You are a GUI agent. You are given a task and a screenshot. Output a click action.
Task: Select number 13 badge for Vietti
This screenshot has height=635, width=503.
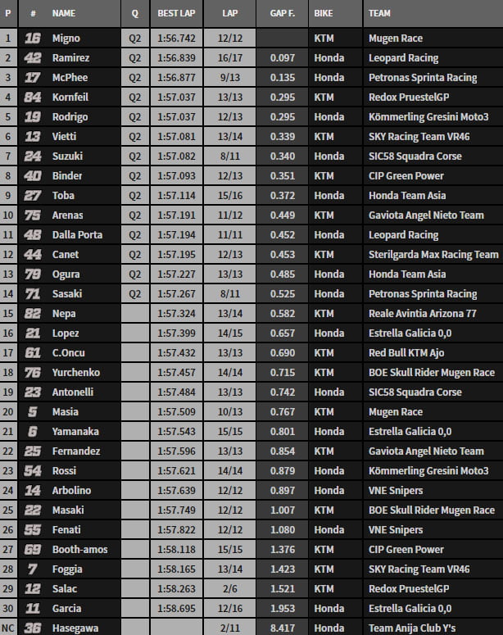click(32, 137)
